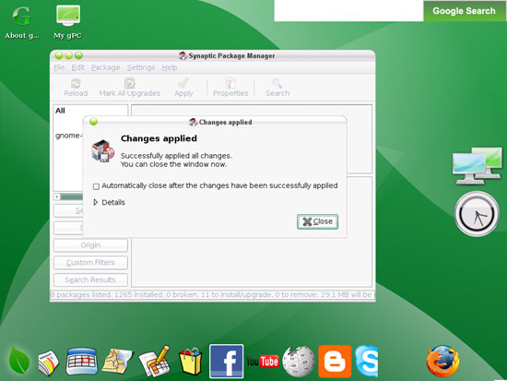Click the Search Results button
Viewport: 507px width, 381px height.
90,280
